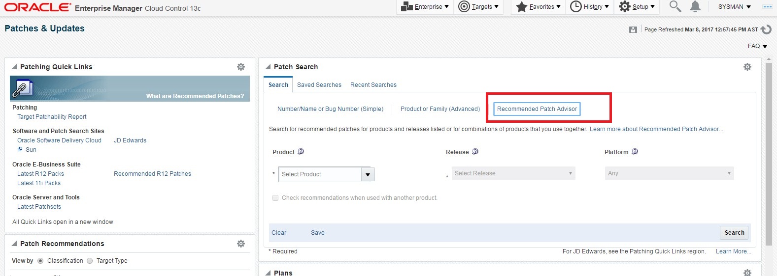This screenshot has width=777, height=276.
Task: Expand the FAQ dropdown
Action: (x=758, y=46)
